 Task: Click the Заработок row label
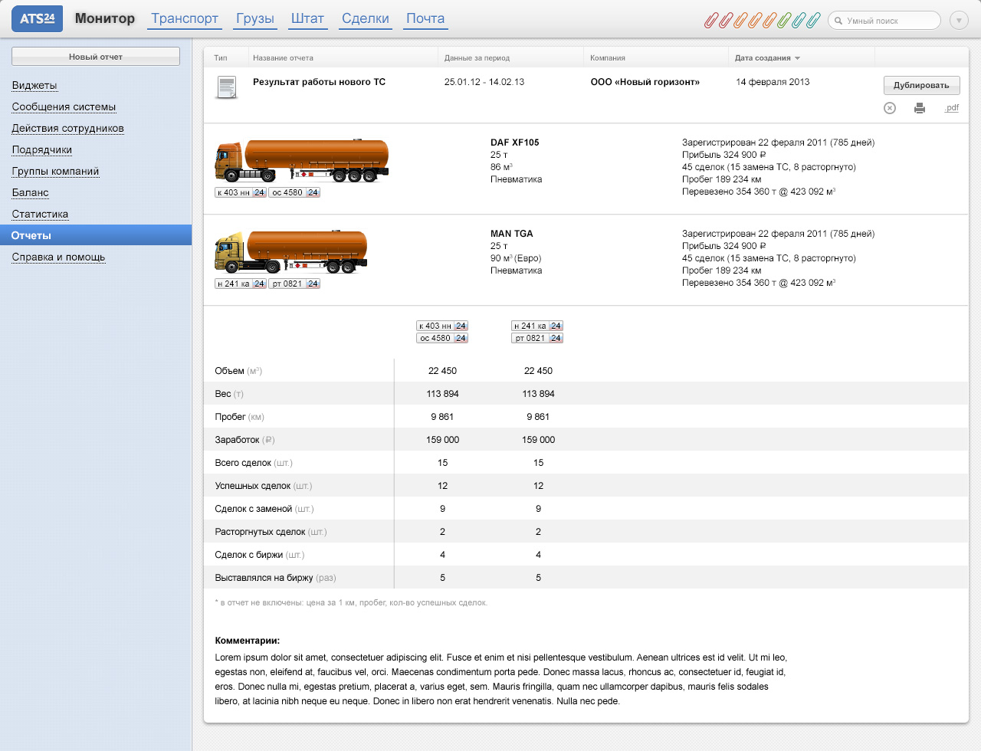point(244,440)
